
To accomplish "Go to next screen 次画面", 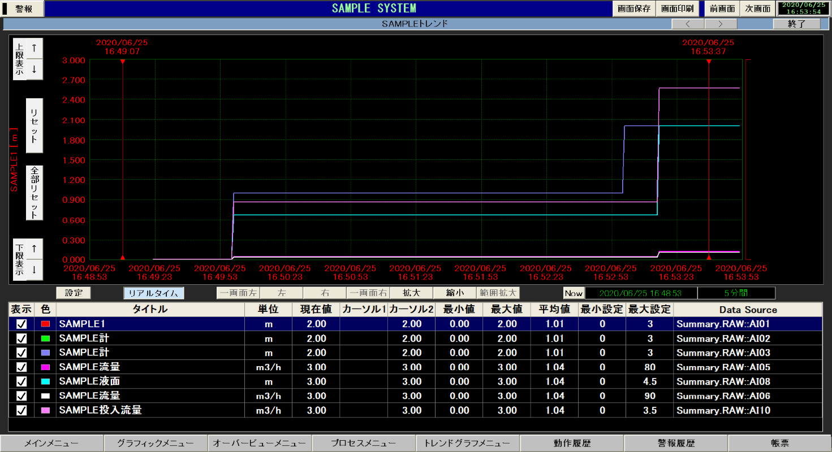I will (757, 8).
